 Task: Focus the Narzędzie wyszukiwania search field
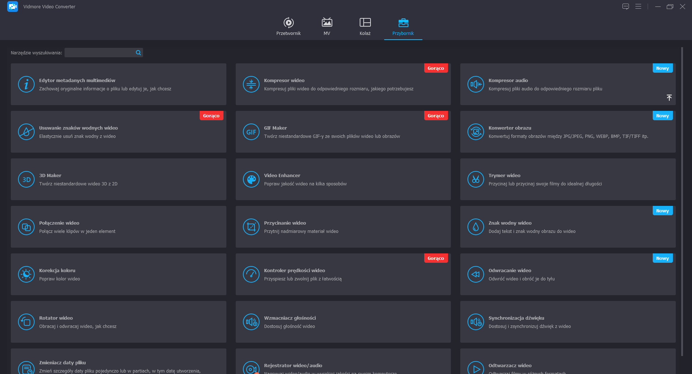click(104, 53)
